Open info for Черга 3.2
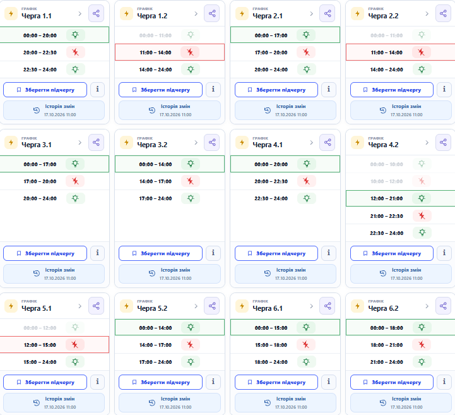 click(213, 253)
